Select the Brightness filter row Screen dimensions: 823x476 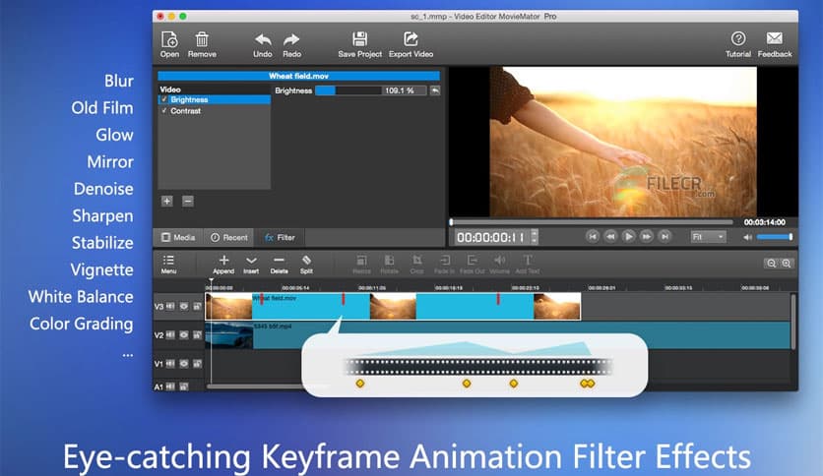[215, 99]
